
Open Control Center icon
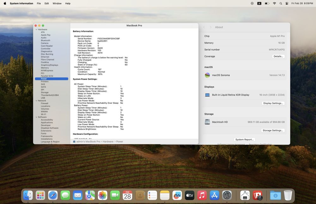287,3
